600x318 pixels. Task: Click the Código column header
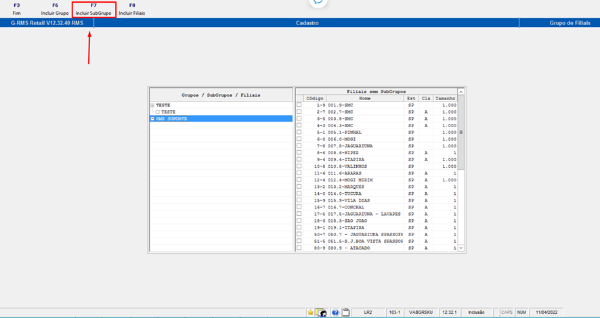[314, 98]
